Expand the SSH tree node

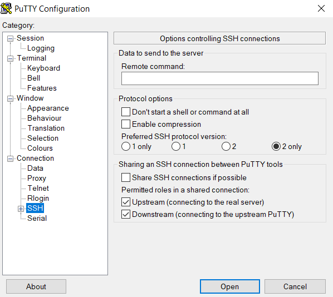(21, 209)
